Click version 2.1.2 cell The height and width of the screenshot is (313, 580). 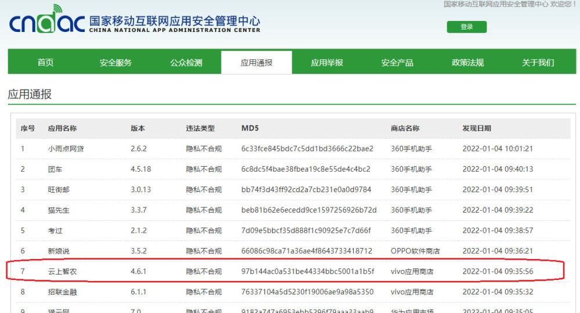coord(139,231)
